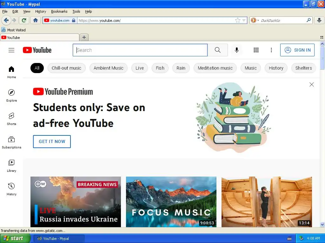Start voice search with microphone icon
325x243 pixels.
[x=236, y=50]
